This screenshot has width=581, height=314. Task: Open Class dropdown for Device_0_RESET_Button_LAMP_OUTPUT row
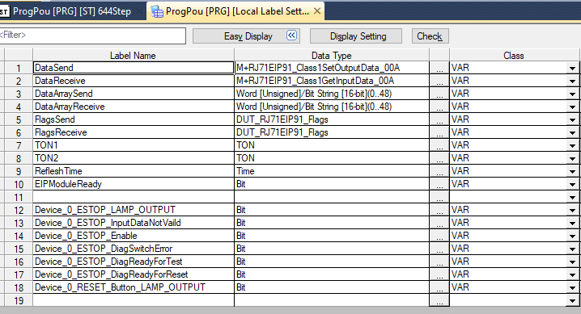(x=572, y=288)
